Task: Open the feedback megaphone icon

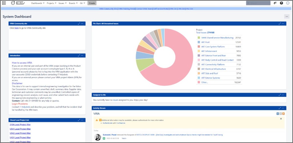Action: [275, 3]
